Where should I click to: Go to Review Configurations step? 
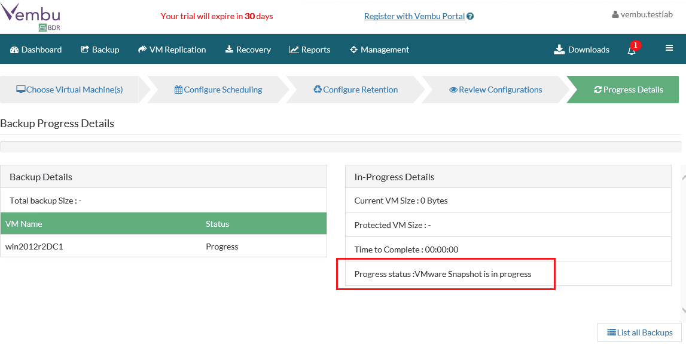496,90
